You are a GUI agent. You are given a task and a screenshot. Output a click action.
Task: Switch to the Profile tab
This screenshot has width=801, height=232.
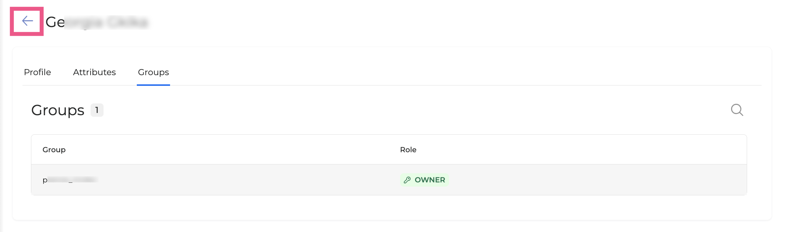37,72
